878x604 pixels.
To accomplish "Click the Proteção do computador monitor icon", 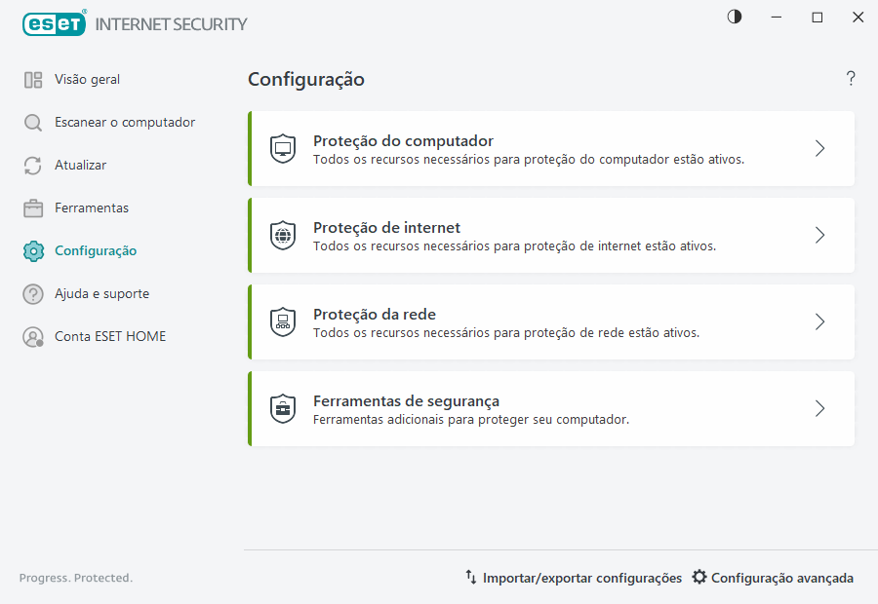I will (x=283, y=148).
